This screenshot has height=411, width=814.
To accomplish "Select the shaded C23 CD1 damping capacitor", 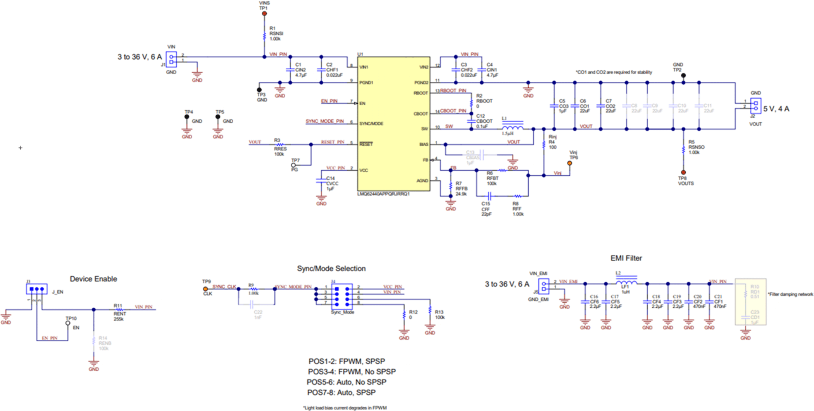I will point(745,317).
